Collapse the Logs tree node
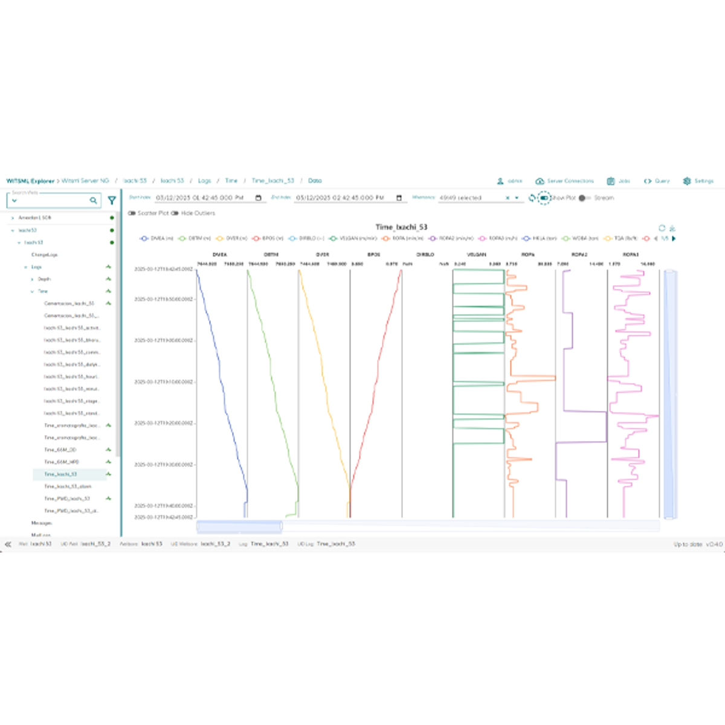This screenshot has height=725, width=725. click(x=25, y=266)
